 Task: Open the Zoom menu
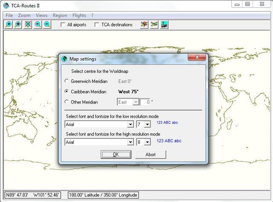point(24,15)
